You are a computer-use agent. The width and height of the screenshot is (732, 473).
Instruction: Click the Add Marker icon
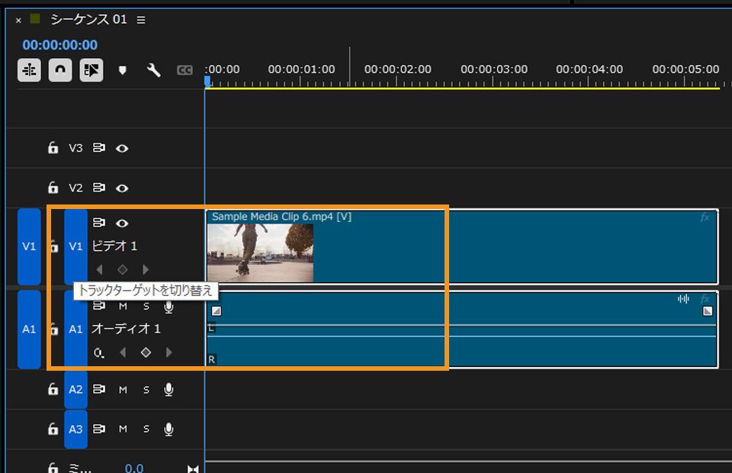(122, 70)
